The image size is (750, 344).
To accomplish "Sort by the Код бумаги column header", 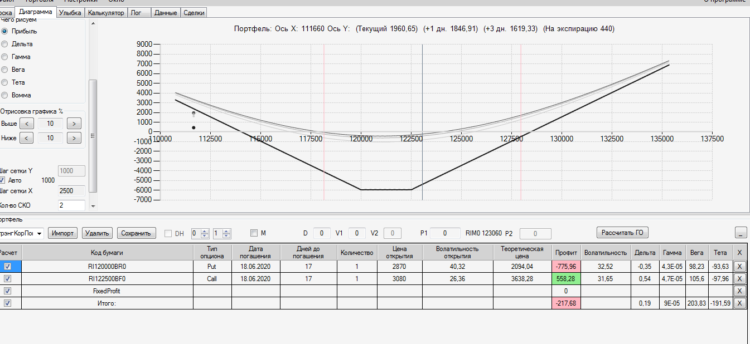I will click(x=107, y=253).
